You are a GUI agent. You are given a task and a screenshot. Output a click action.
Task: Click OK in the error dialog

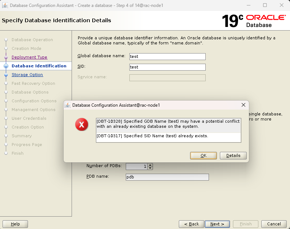point(203,155)
